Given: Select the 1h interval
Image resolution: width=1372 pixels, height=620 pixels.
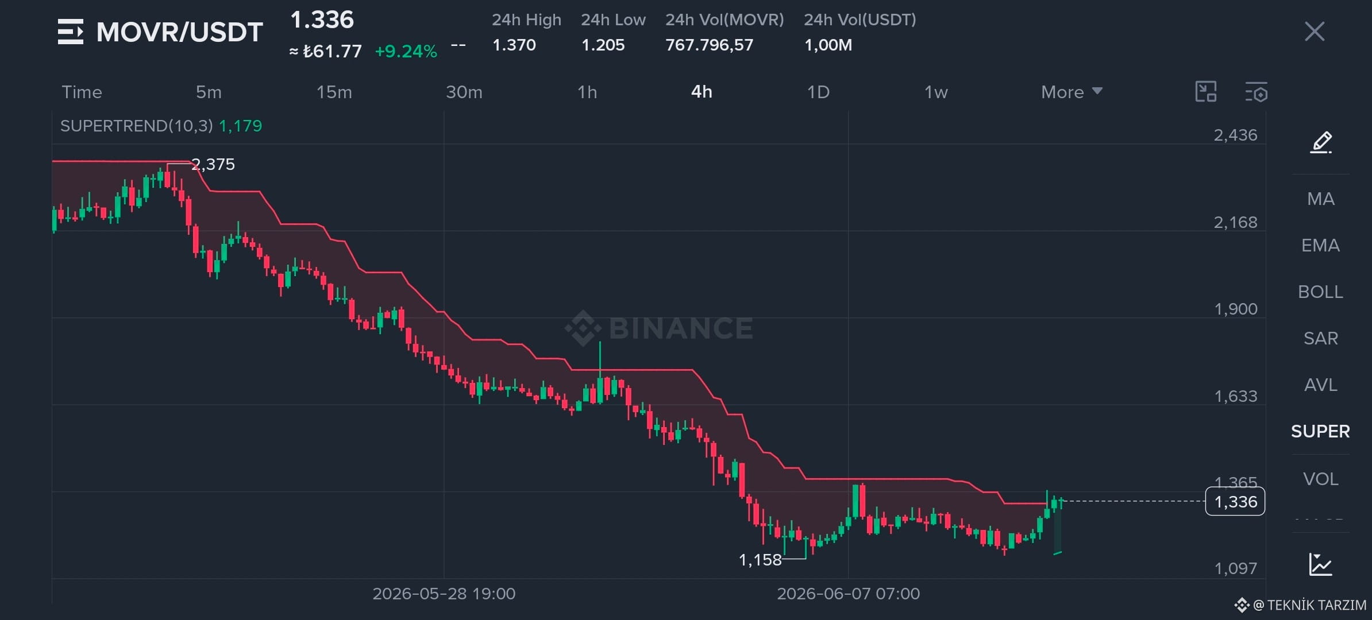Looking at the screenshot, I should 587,92.
